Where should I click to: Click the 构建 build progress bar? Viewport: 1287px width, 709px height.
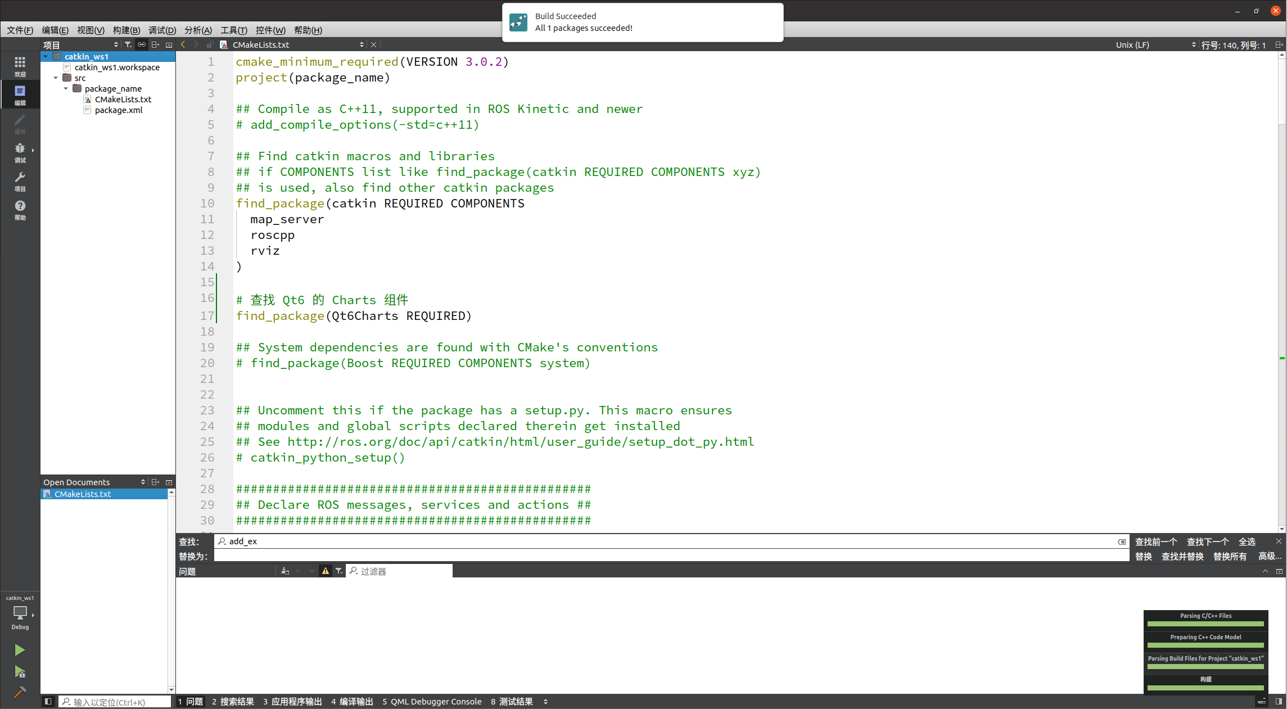1205,687
